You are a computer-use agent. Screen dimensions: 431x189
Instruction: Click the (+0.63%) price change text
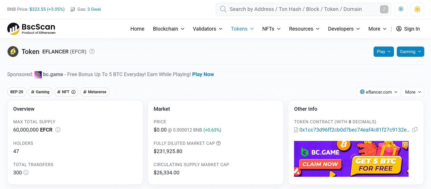[212, 130]
